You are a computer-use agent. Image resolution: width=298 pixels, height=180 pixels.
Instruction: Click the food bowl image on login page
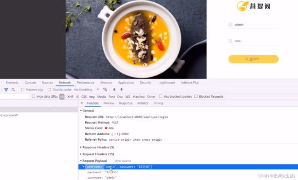point(136,39)
